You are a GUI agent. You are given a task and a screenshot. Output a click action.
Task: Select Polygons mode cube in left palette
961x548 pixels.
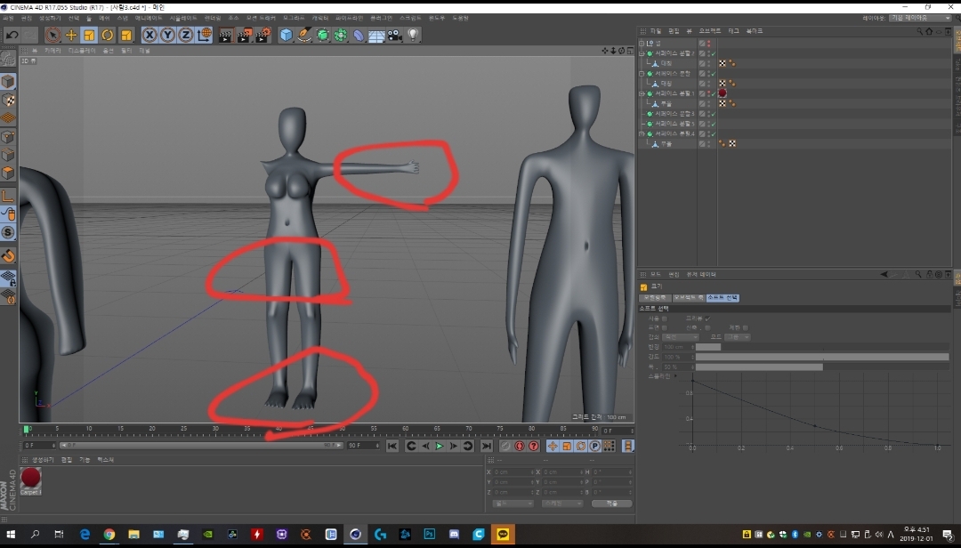[8, 173]
